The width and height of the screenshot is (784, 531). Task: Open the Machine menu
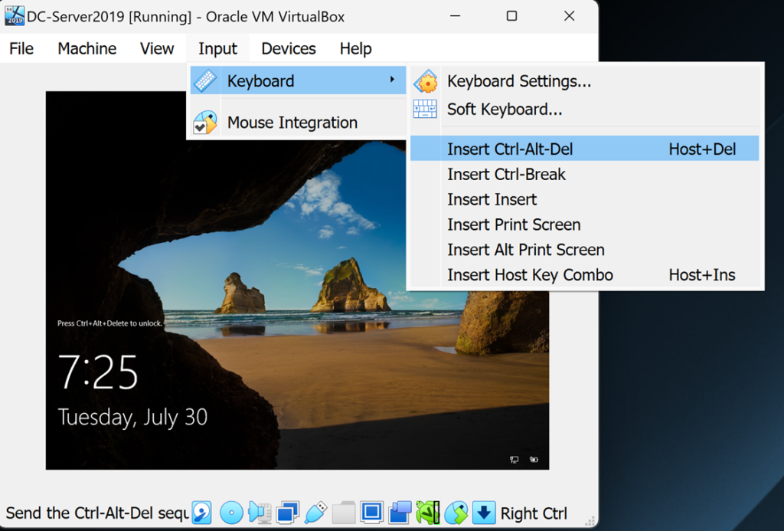[87, 49]
